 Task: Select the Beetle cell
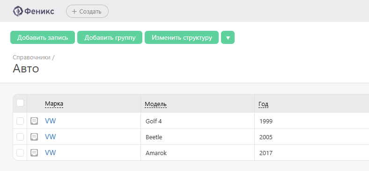point(198,137)
